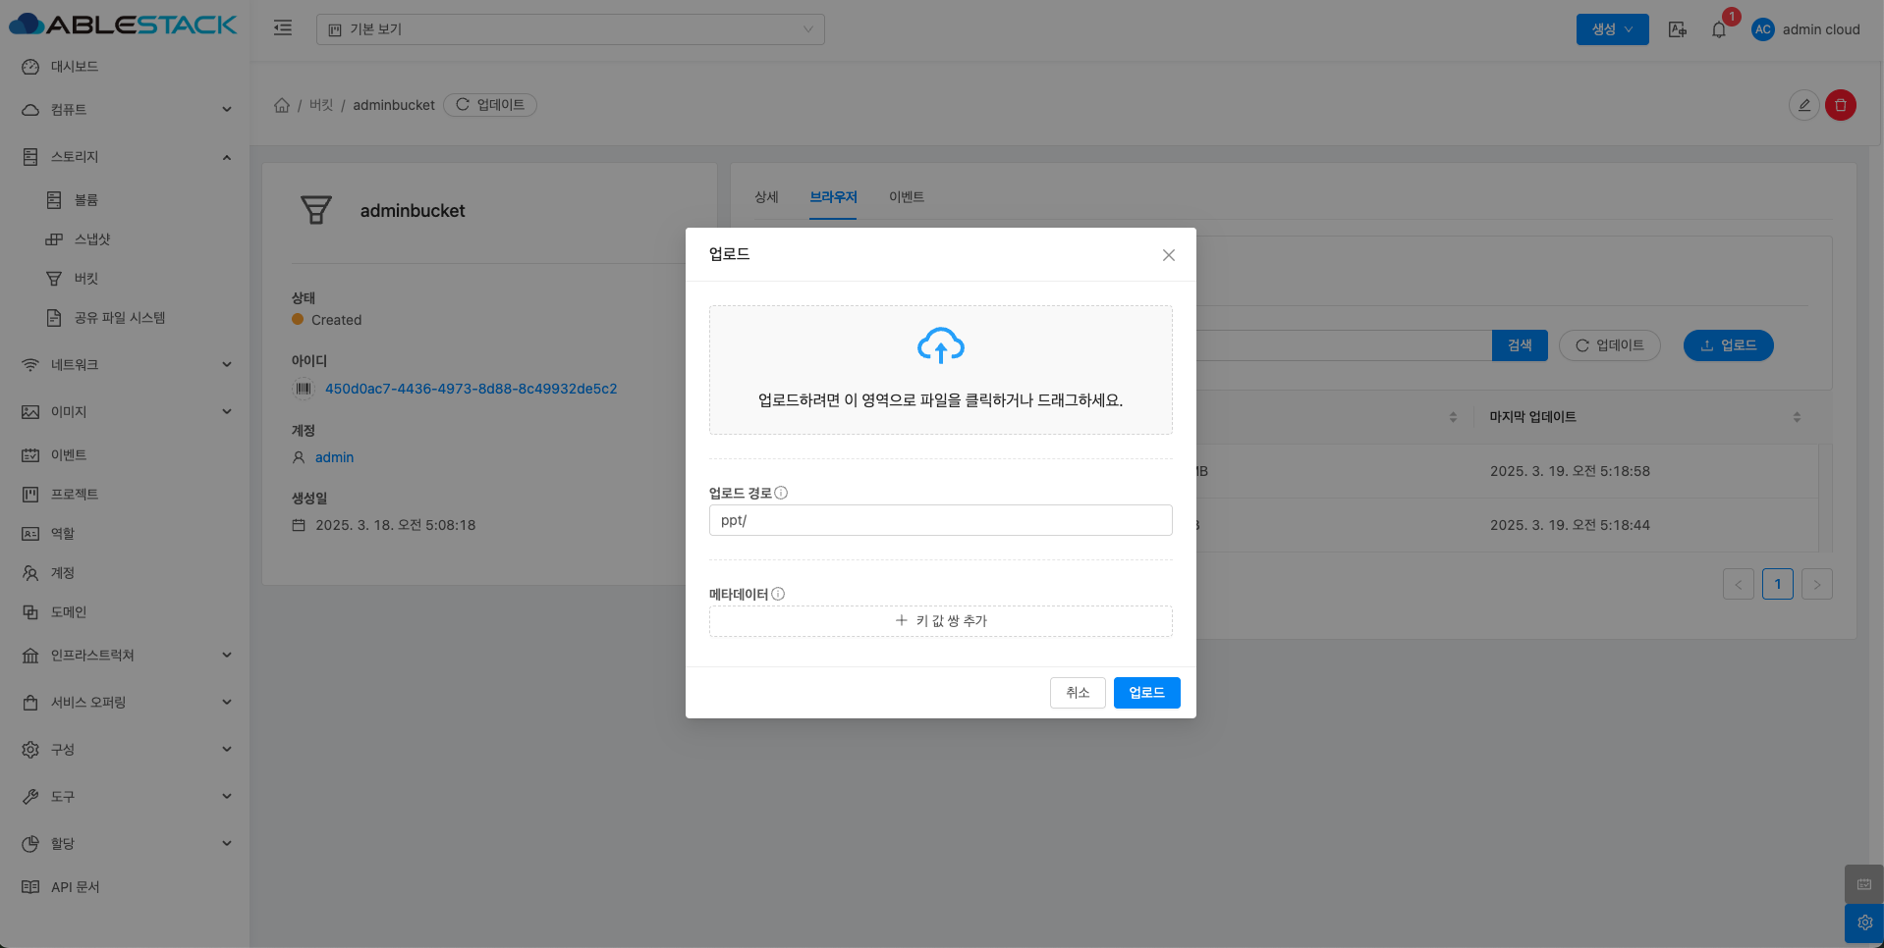
Task: Click the edit pencil icon
Action: tap(1803, 105)
